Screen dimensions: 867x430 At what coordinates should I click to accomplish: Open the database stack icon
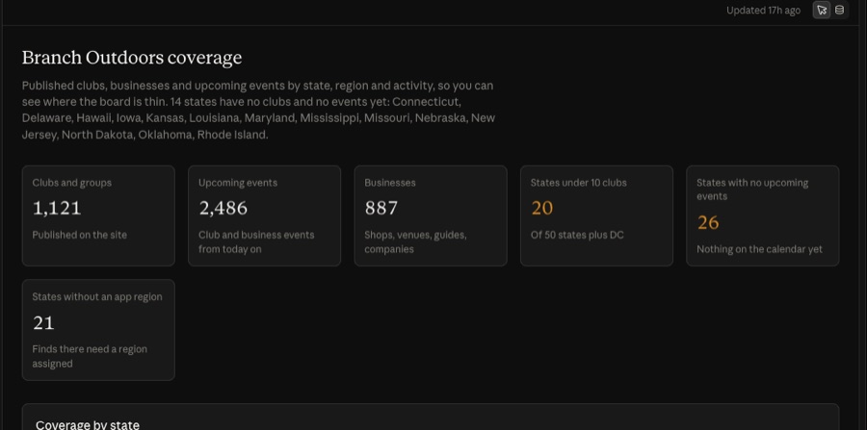click(839, 10)
